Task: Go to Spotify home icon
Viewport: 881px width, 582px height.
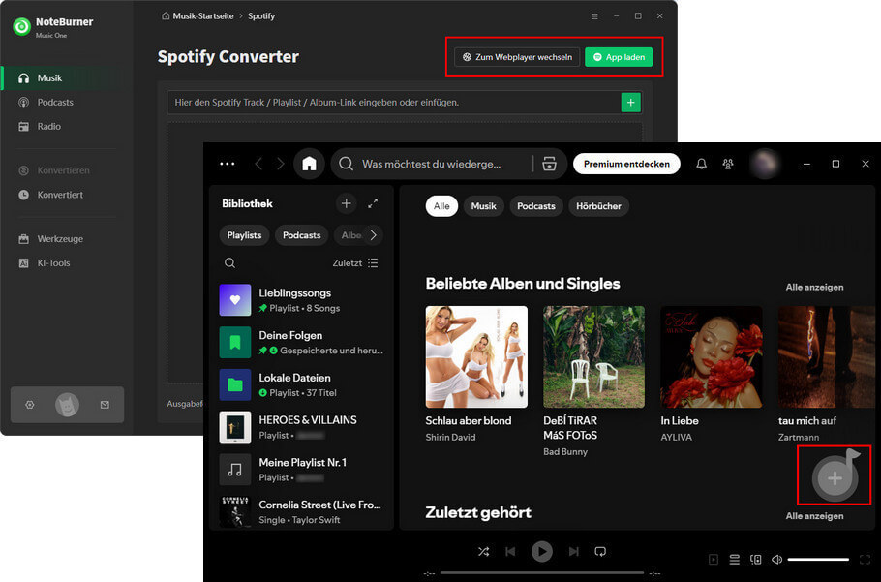Action: coord(309,164)
